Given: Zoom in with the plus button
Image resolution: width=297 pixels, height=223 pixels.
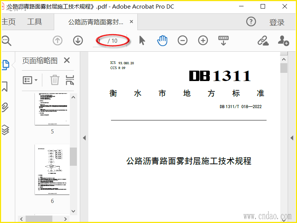Looking at the screenshot, I should (203, 41).
